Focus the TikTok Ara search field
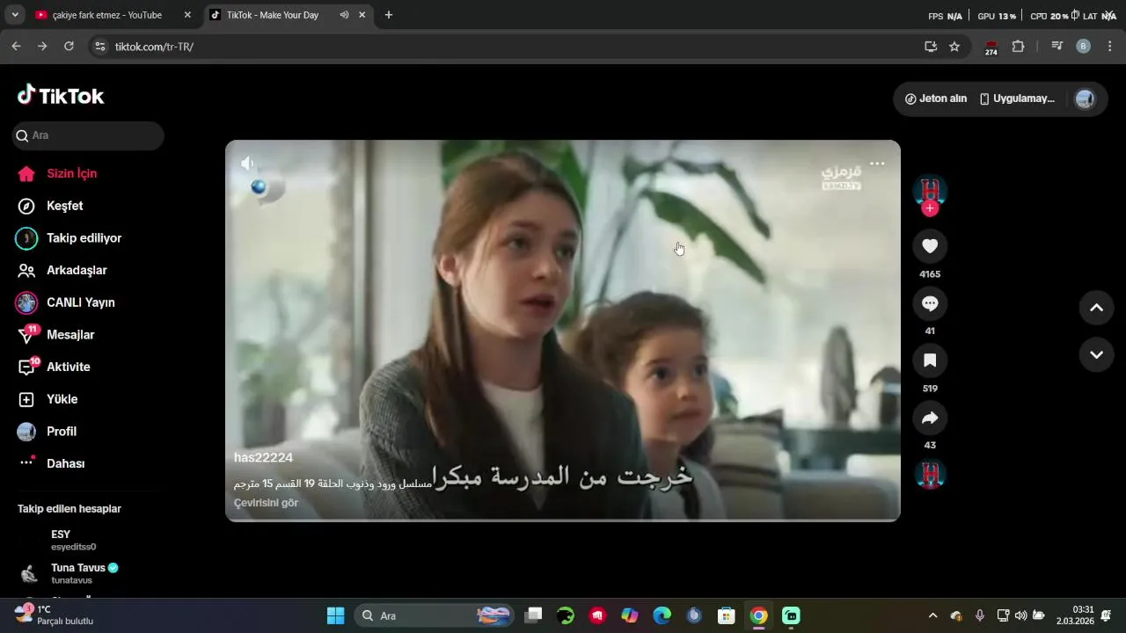The image size is (1126, 633). (88, 135)
